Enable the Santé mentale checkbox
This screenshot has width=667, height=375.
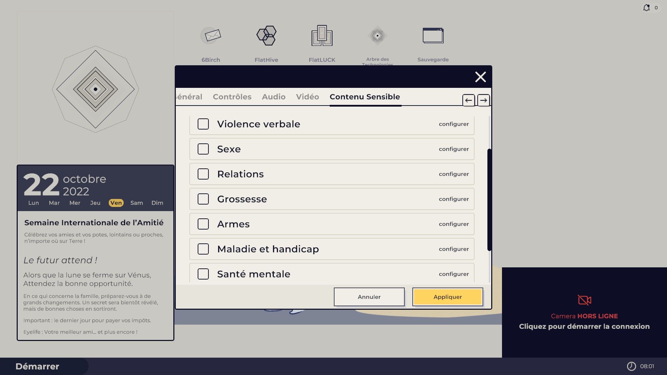coord(203,274)
